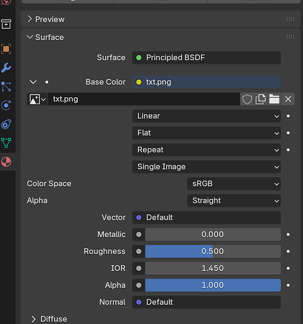Click the purple Vector socket
303x324 pixels.
(139, 218)
